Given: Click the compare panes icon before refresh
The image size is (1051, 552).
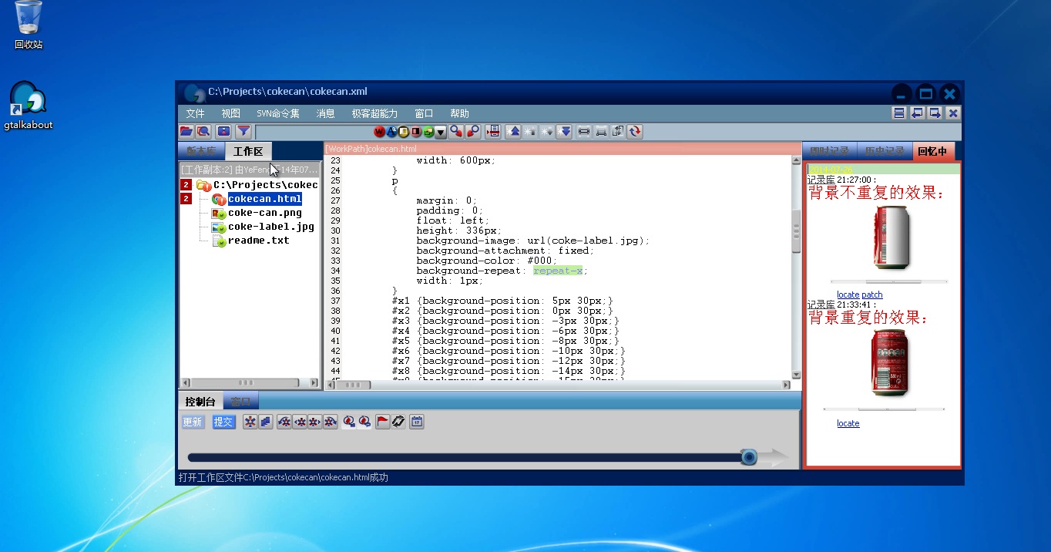Looking at the screenshot, I should (617, 132).
